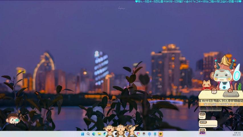Screen dimensions: 243x137
Task: Open the bear face app on taskbar
Action: [144, 134]
